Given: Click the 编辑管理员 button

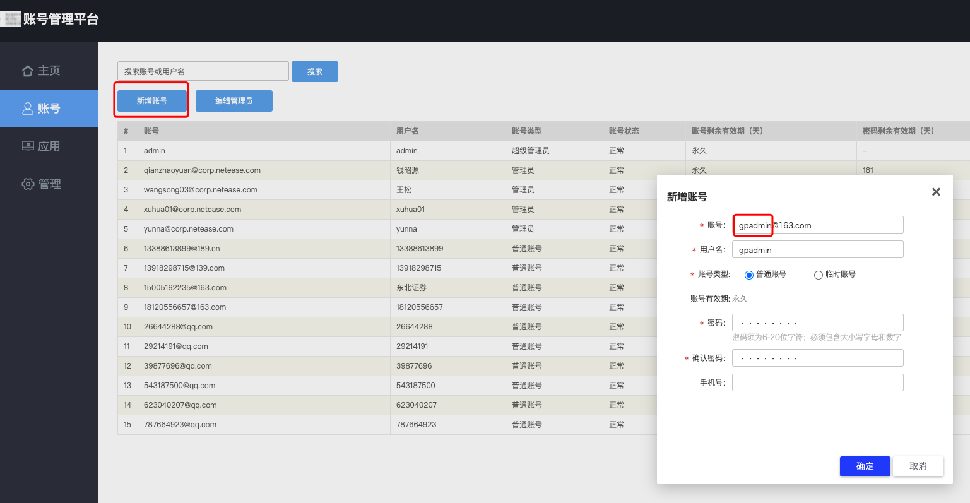Looking at the screenshot, I should click(x=234, y=101).
